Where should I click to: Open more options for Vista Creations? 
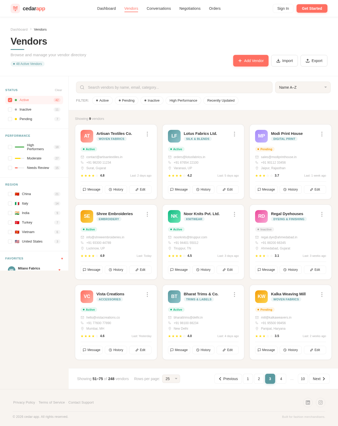click(147, 295)
